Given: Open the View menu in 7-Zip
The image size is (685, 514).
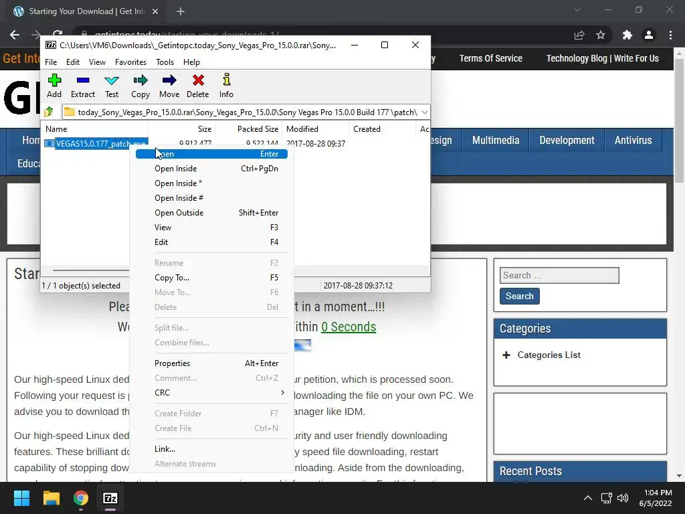Looking at the screenshot, I should [97, 62].
